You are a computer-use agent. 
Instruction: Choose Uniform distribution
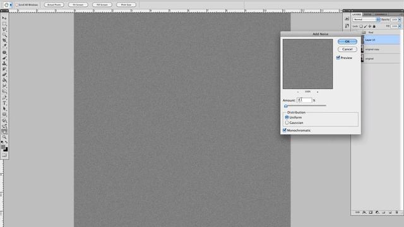tap(287, 117)
